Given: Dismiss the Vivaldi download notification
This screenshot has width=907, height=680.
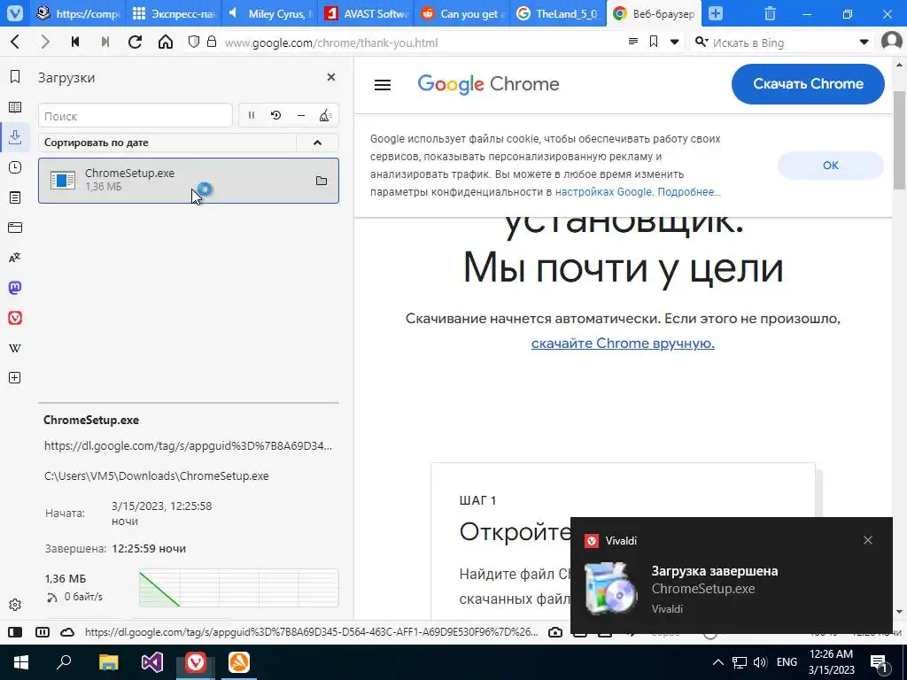Looking at the screenshot, I should 868,540.
